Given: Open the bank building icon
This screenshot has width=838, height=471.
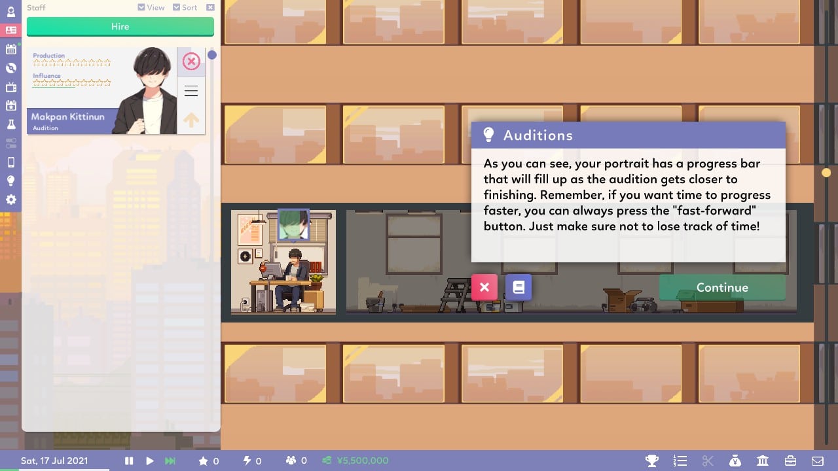Looking at the screenshot, I should pos(763,461).
